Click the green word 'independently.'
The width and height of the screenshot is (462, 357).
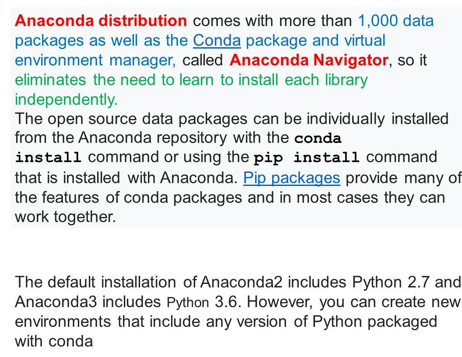click(66, 99)
